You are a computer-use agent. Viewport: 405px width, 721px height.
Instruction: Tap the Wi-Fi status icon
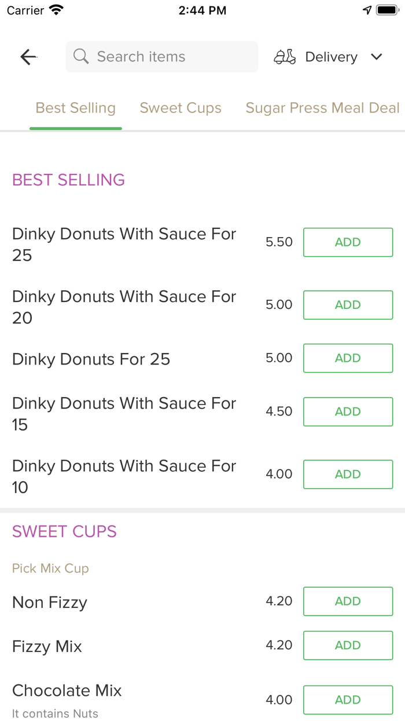tap(56, 10)
